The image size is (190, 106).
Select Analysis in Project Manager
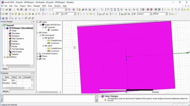[15, 41]
